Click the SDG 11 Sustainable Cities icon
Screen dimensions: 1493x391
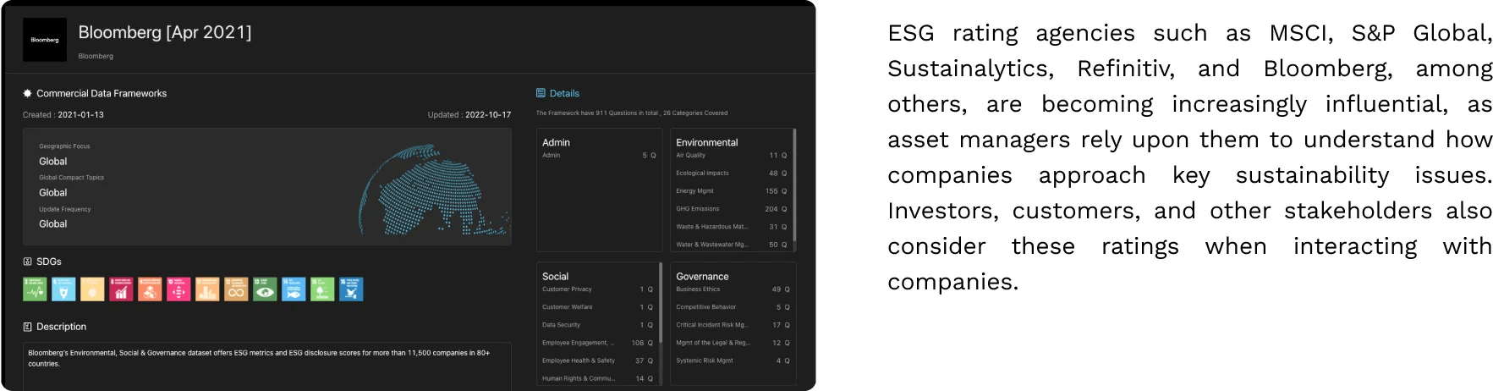tap(207, 289)
